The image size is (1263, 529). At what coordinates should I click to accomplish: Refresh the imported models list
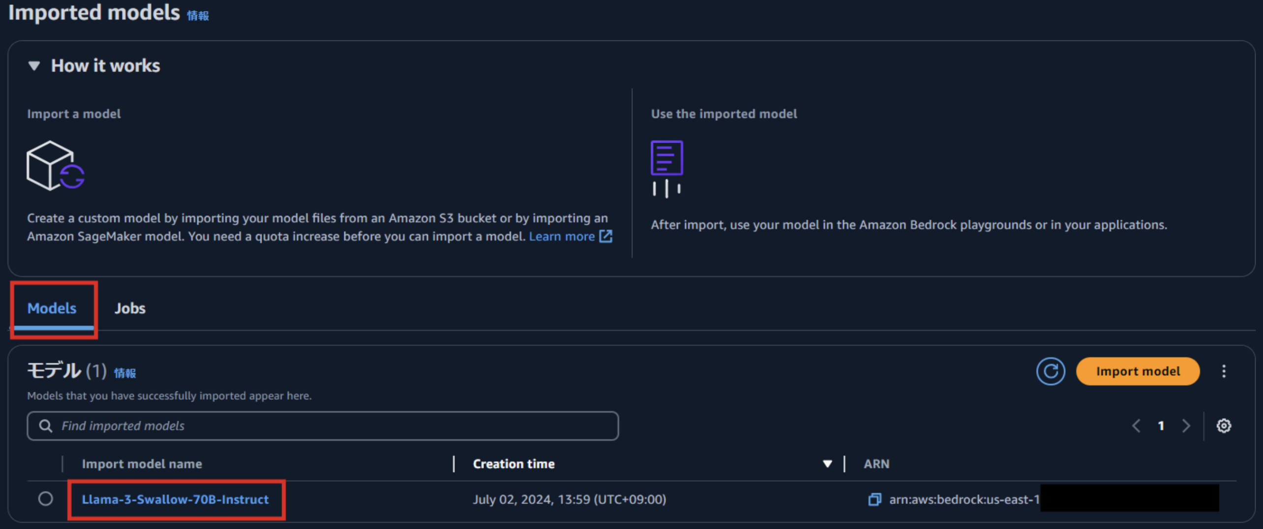(1051, 371)
